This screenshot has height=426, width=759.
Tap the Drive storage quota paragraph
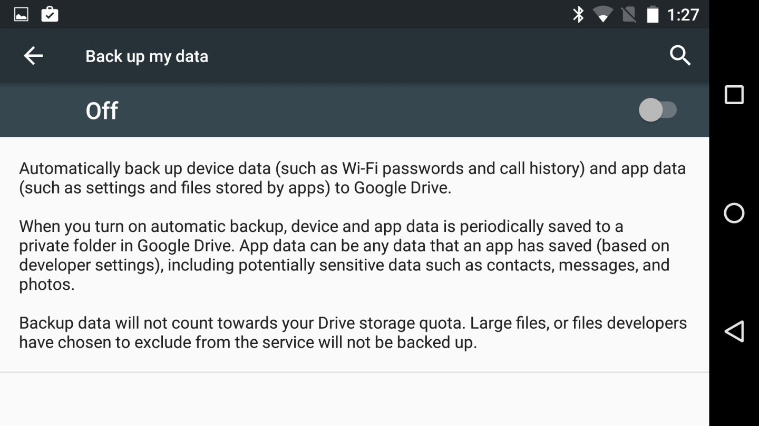(x=352, y=332)
